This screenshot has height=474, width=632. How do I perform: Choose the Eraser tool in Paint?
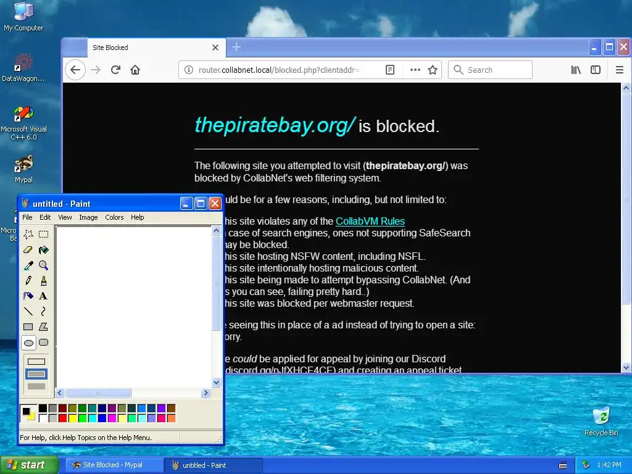click(x=28, y=250)
